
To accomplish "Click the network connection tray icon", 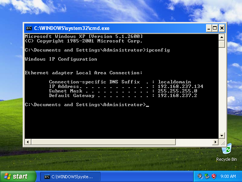I will (207, 176).
